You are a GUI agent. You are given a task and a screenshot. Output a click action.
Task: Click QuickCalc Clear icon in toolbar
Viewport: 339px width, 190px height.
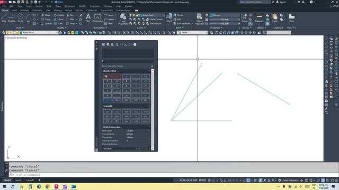(104, 44)
